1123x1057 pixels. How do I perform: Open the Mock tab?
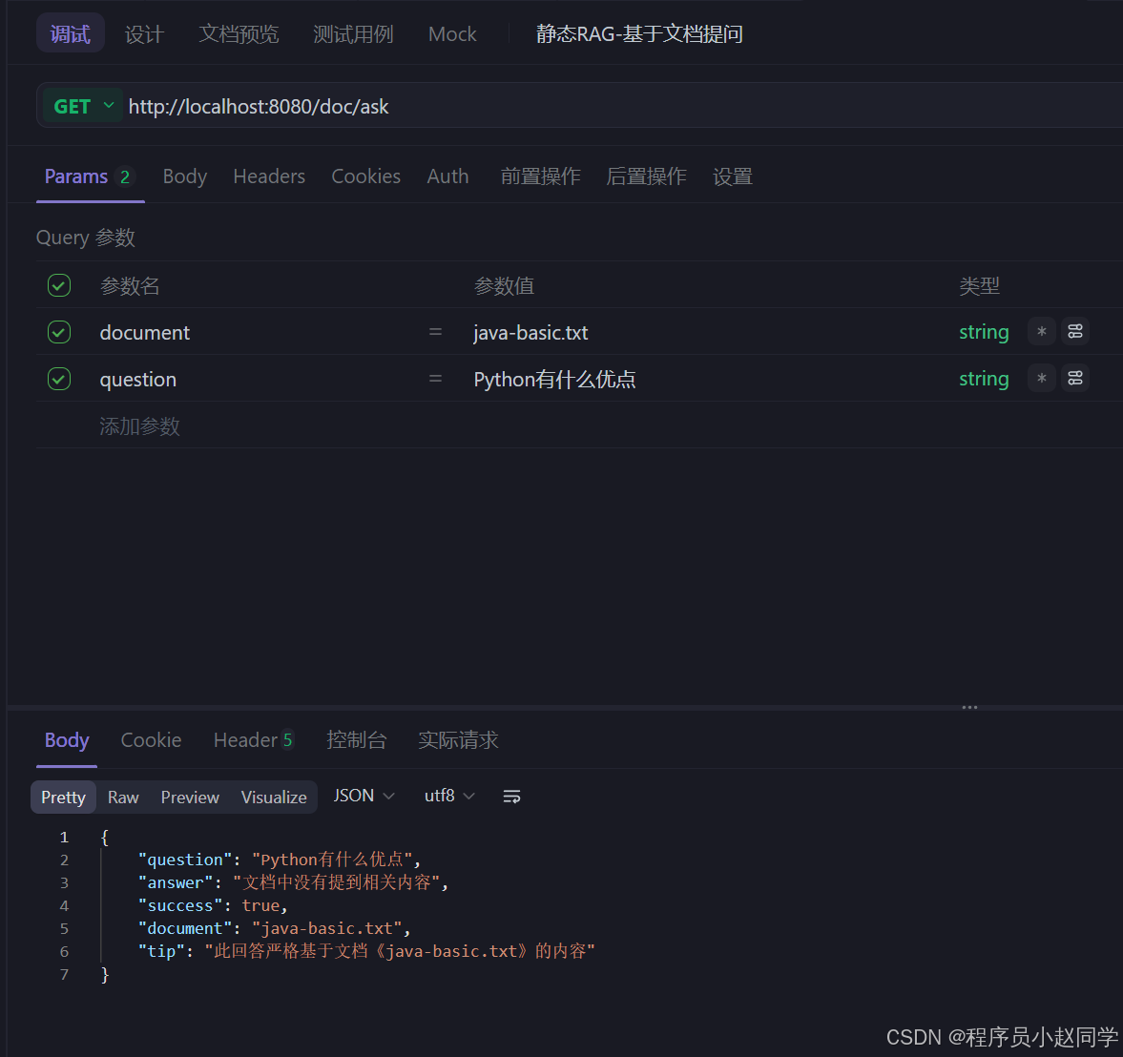[452, 33]
